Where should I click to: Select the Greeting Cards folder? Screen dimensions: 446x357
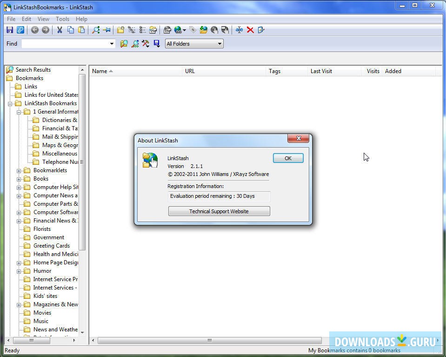(x=52, y=246)
